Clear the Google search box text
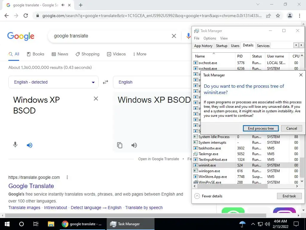Image resolution: width=306 pixels, height=230 pixels. (174, 36)
